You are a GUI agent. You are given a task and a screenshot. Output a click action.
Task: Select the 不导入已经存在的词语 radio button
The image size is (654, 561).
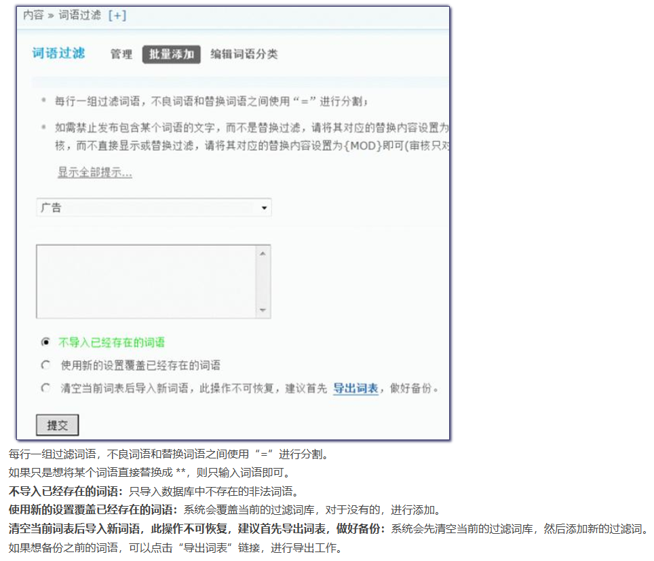45,342
